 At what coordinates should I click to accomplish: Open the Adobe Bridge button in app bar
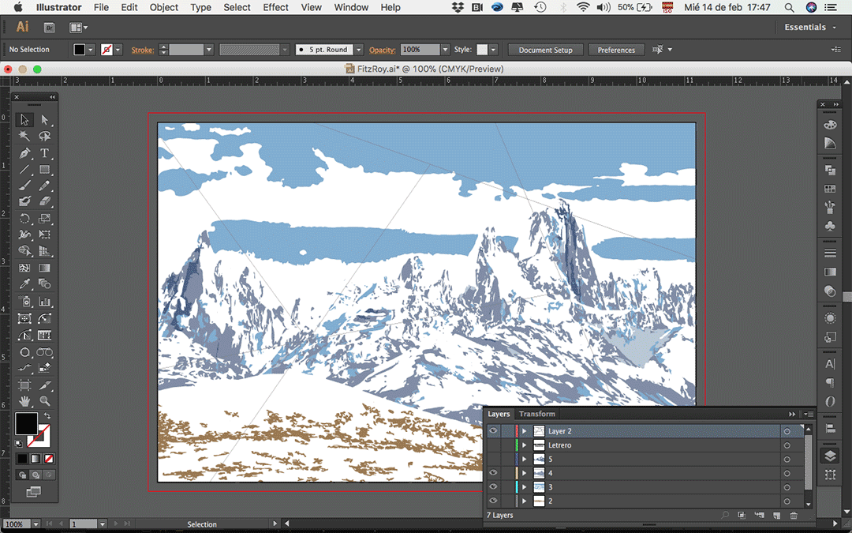50,27
